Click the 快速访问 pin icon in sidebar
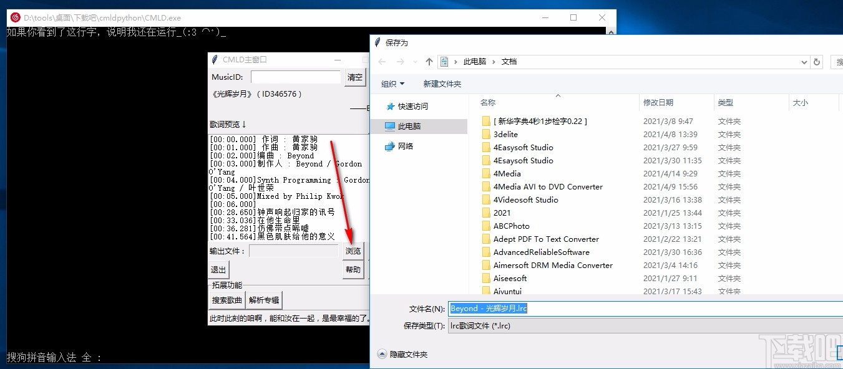This screenshot has height=369, width=843. [391, 106]
